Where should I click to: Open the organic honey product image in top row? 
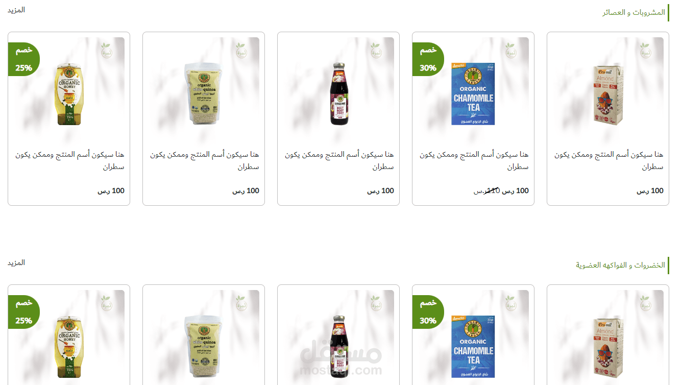[68, 94]
